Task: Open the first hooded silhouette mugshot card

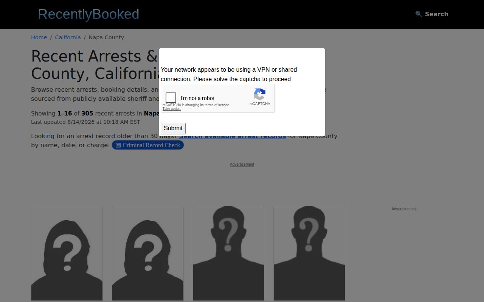Action: coord(67,253)
